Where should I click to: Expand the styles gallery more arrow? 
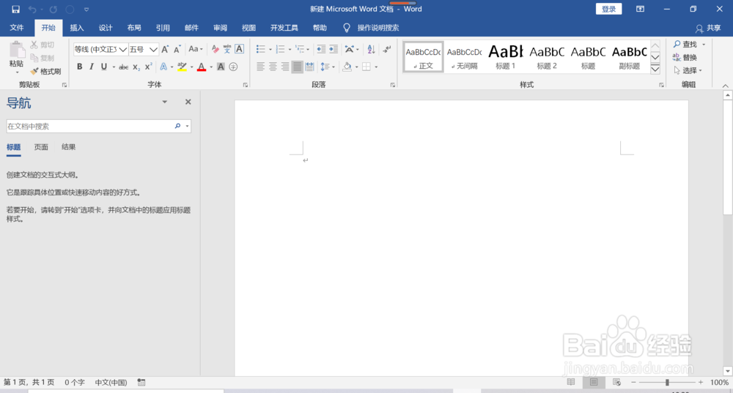655,69
